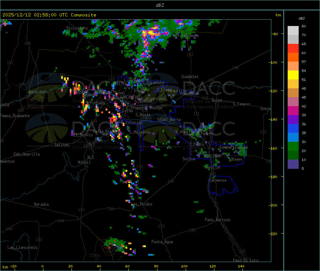Select the Atuel_Norte label
This screenshot has height=271, width=320.
point(169,120)
